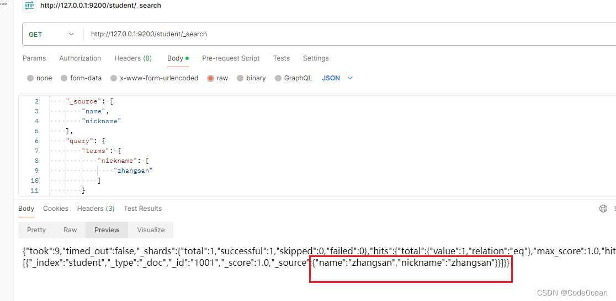Select the Preview response view
The height and width of the screenshot is (301, 616).
point(107,230)
